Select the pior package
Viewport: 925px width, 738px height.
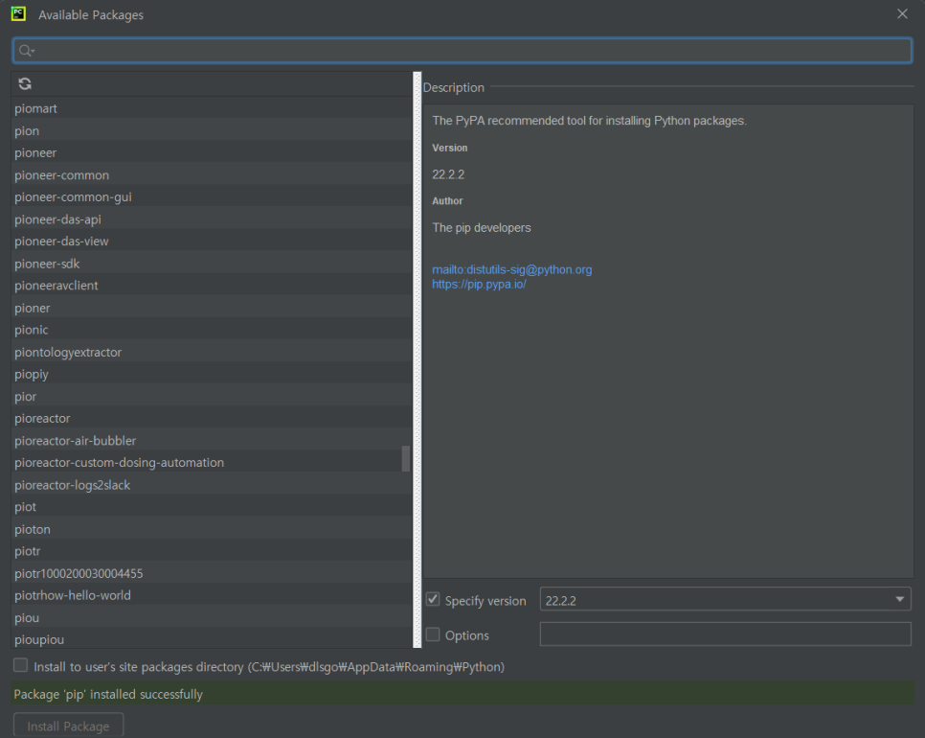[x=212, y=397]
